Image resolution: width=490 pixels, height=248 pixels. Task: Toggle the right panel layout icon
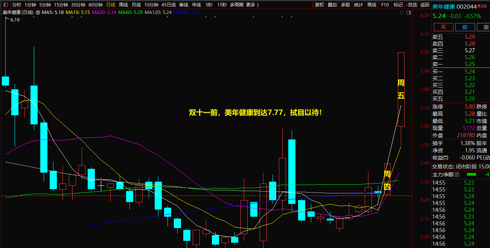[x=408, y=12]
